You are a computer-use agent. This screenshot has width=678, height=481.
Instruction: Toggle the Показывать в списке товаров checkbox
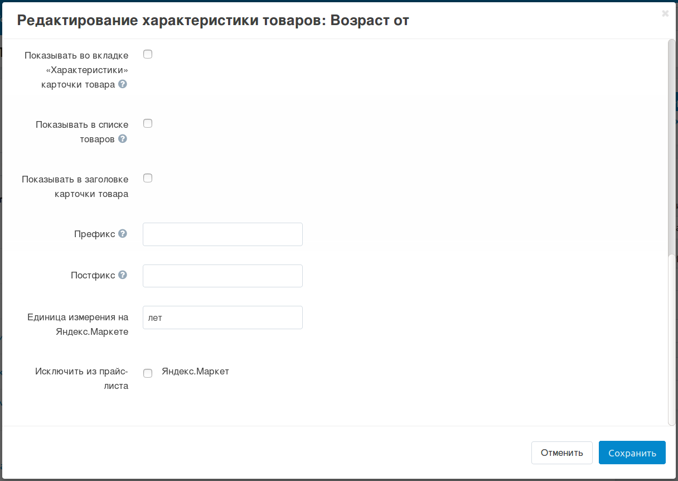coord(148,123)
